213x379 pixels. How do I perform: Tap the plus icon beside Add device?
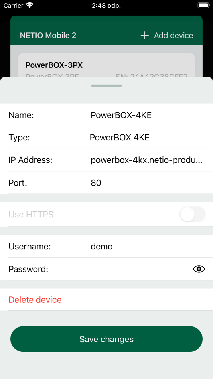(x=144, y=35)
